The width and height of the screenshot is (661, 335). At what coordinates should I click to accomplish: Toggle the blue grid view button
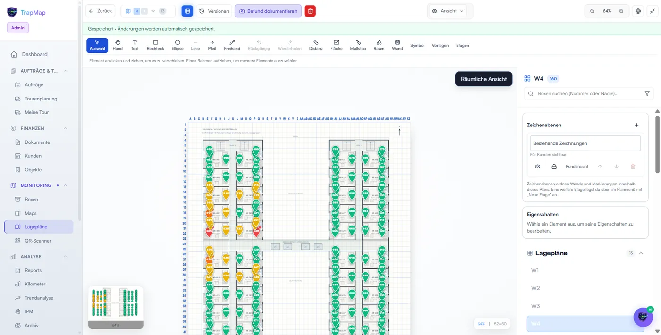click(187, 11)
